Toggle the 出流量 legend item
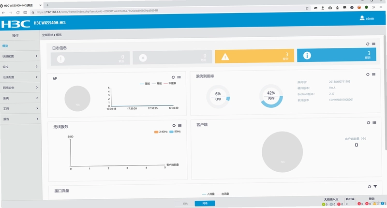Image resolution: width=387 pixels, height=208 pixels. 223,193
